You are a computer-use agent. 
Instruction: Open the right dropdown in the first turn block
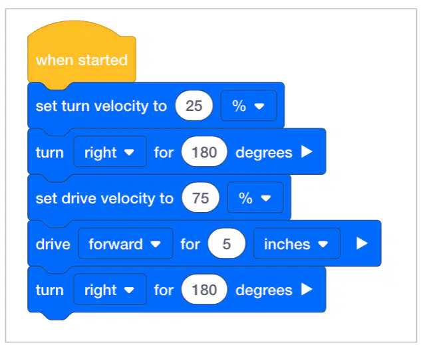[110, 152]
